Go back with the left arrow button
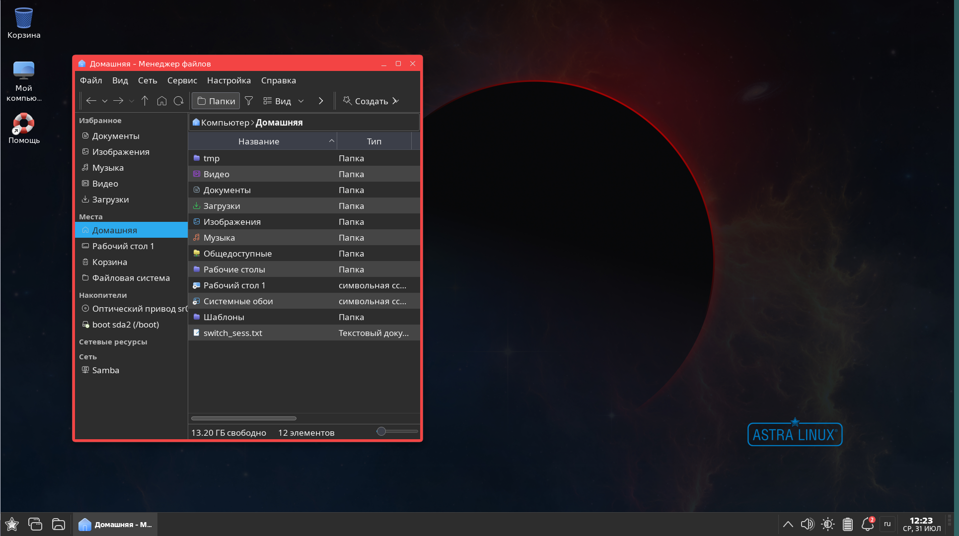Image resolution: width=959 pixels, height=536 pixels. [91, 101]
